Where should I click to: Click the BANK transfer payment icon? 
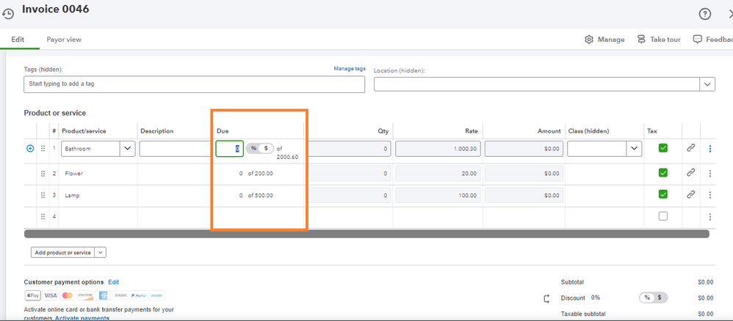[x=120, y=295]
